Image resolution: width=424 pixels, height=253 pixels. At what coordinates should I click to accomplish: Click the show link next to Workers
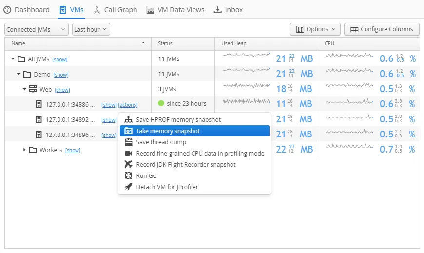[73, 150]
